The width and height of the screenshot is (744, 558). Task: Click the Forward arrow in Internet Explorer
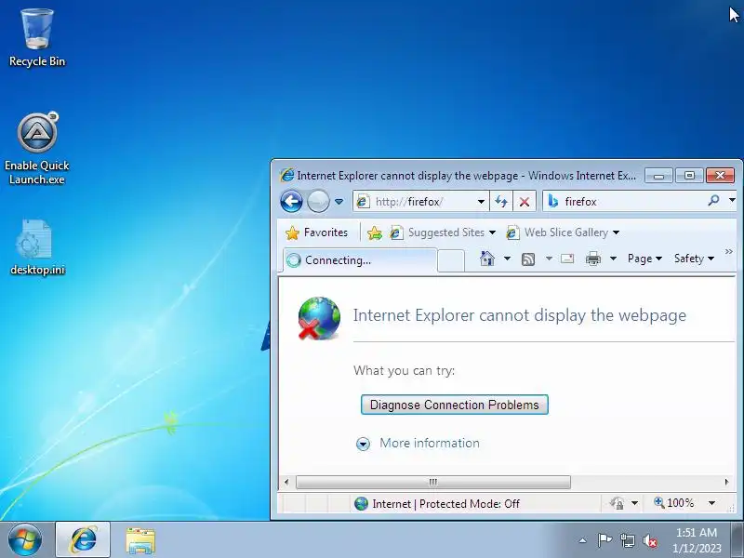[318, 202]
